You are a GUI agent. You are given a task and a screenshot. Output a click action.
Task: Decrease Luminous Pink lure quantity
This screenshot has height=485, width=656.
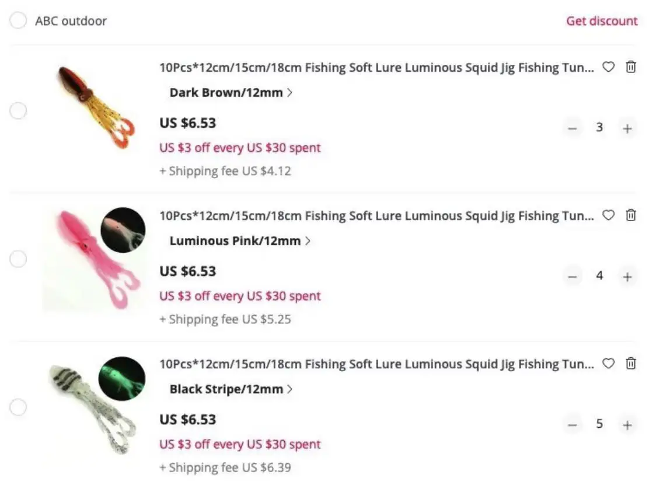tap(573, 276)
